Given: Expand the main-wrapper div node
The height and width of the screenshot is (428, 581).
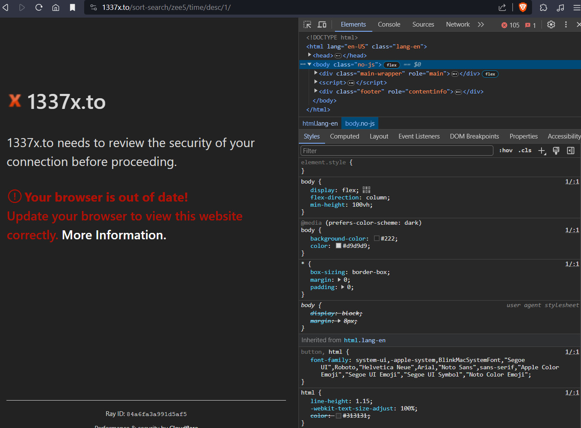Looking at the screenshot, I should coord(316,73).
